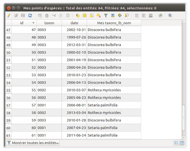Click date cell 1999-07-26
Image resolution: width=190 pixels, height=151 pixels.
(74, 37)
